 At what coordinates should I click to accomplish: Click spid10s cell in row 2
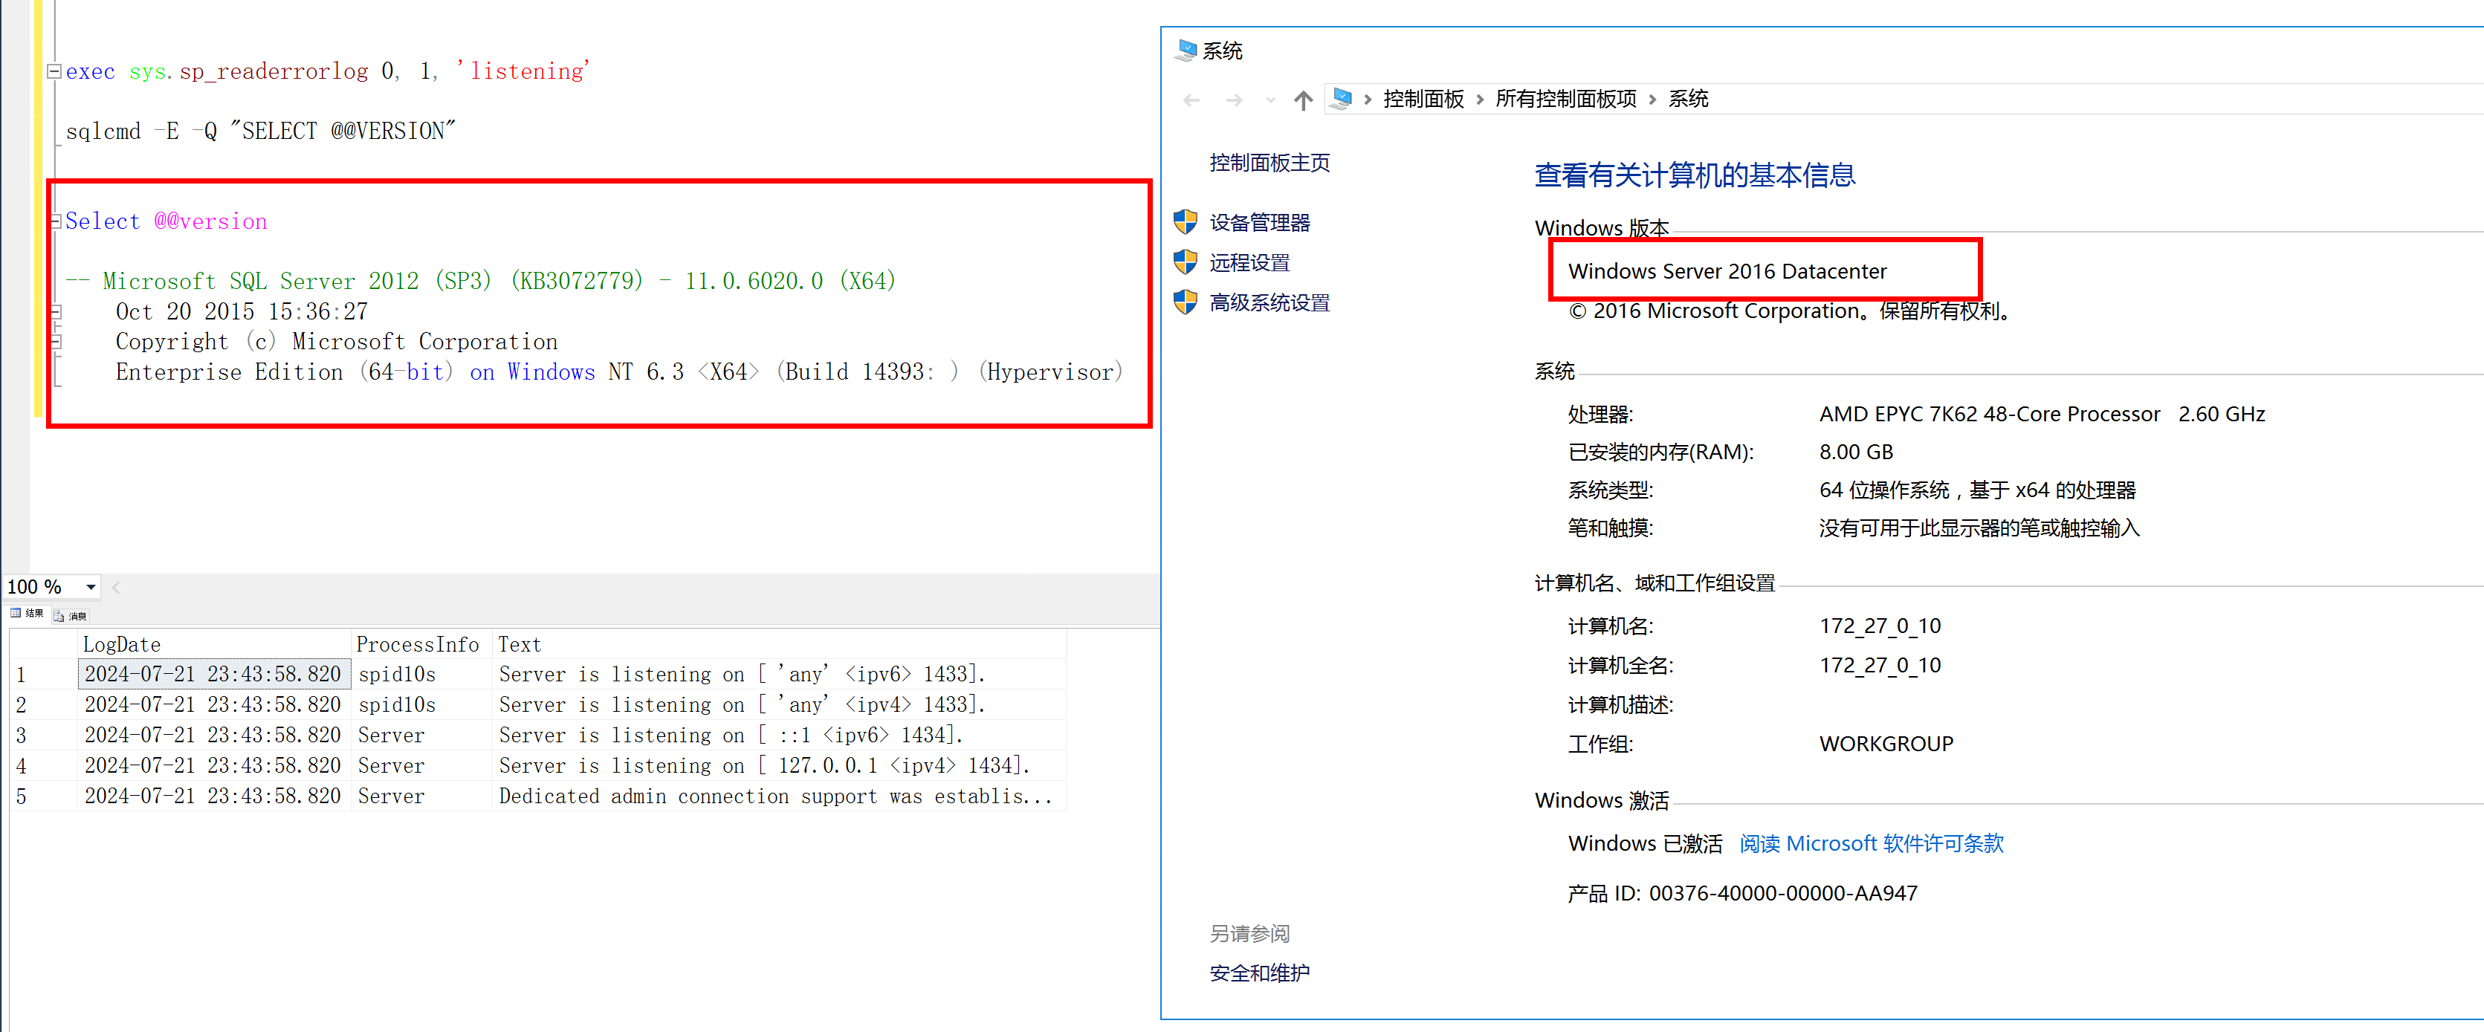[x=421, y=704]
